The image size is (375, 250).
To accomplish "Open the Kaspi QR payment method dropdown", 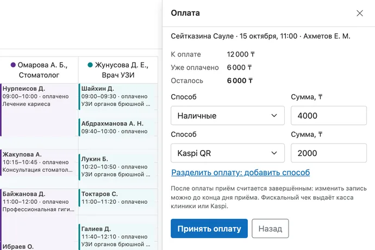I will click(227, 153).
